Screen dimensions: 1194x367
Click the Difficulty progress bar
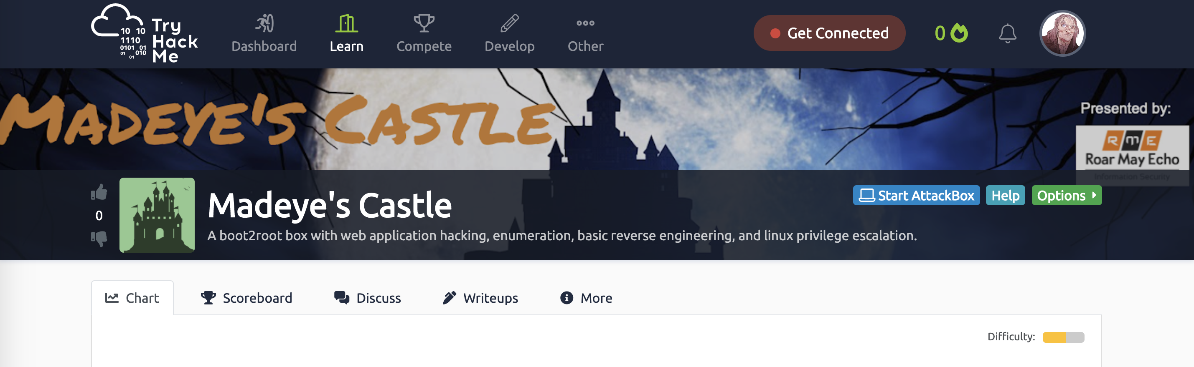point(1063,337)
